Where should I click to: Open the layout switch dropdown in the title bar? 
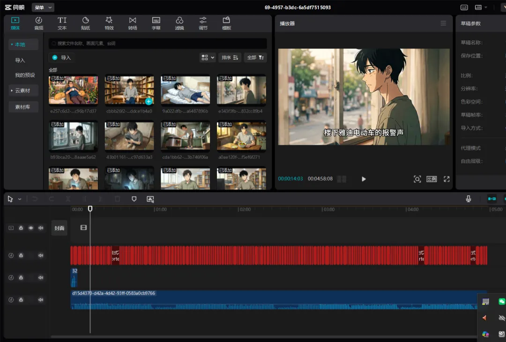481,7
